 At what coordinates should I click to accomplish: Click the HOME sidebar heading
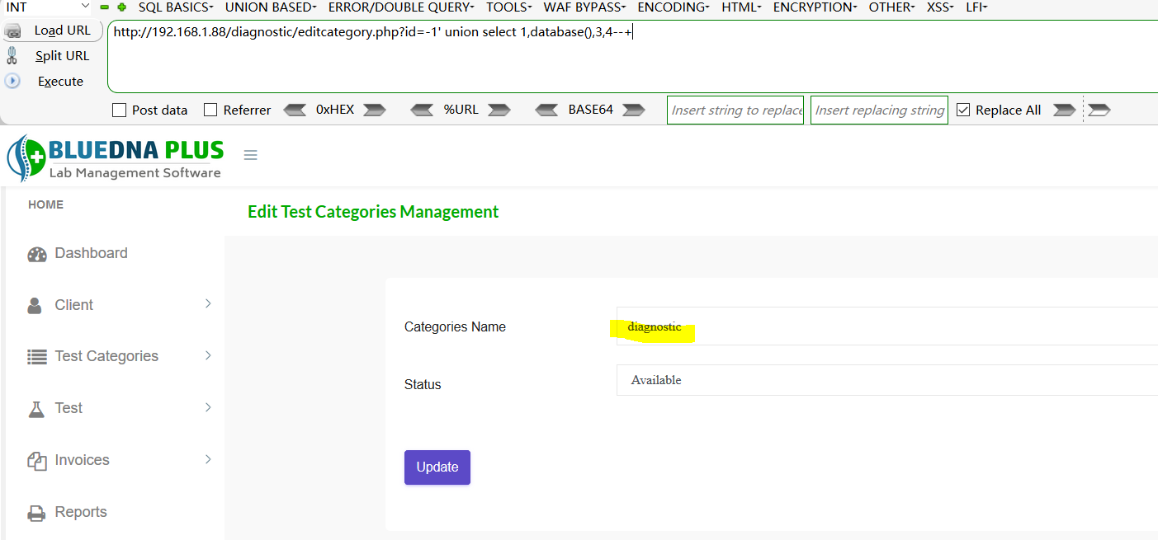tap(45, 204)
